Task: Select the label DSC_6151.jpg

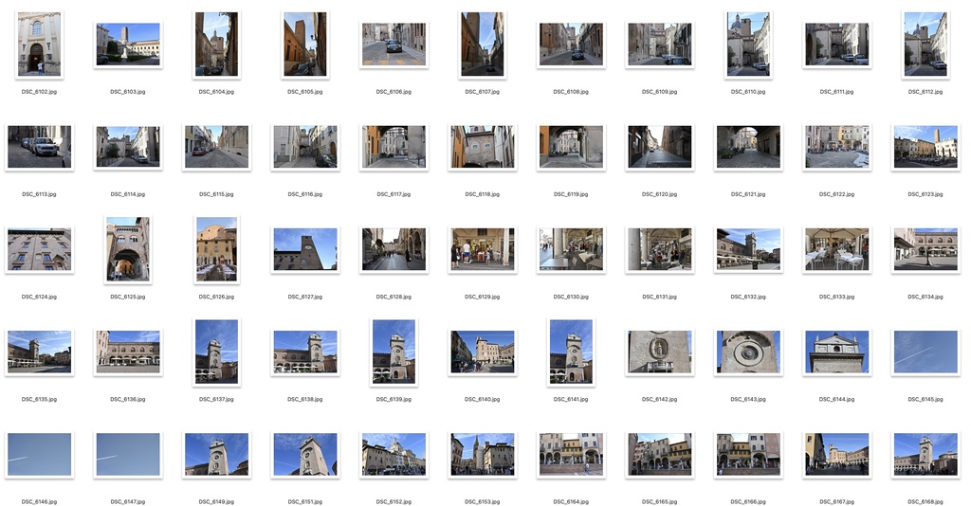Action: pos(304,501)
